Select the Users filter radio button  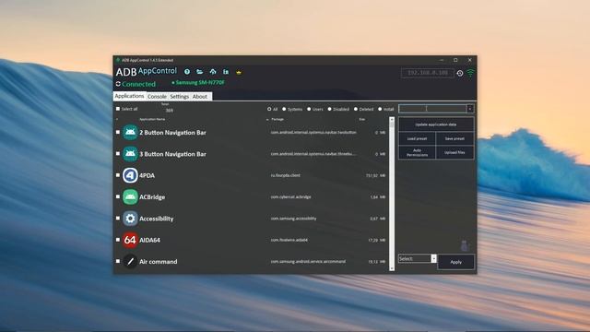(x=309, y=109)
